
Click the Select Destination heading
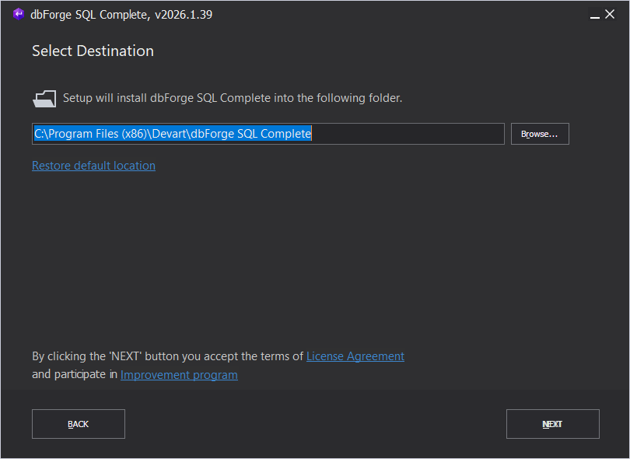coord(93,51)
